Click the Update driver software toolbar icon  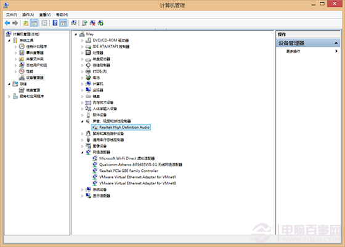[84, 23]
